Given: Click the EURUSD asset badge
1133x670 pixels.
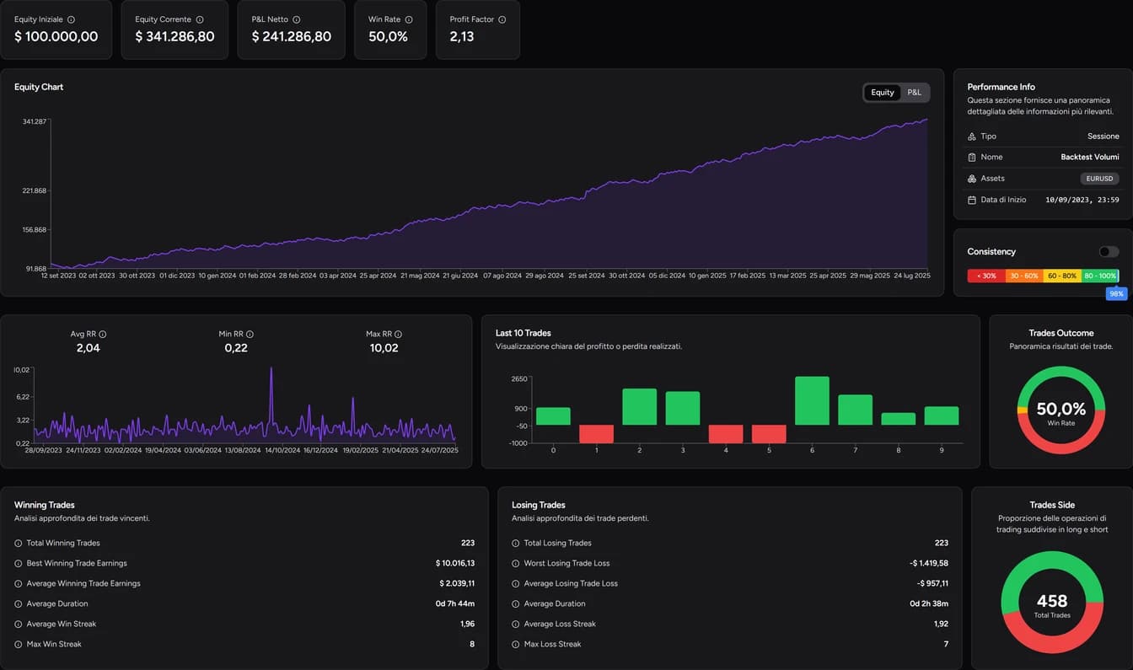Looking at the screenshot, I should coord(1100,179).
